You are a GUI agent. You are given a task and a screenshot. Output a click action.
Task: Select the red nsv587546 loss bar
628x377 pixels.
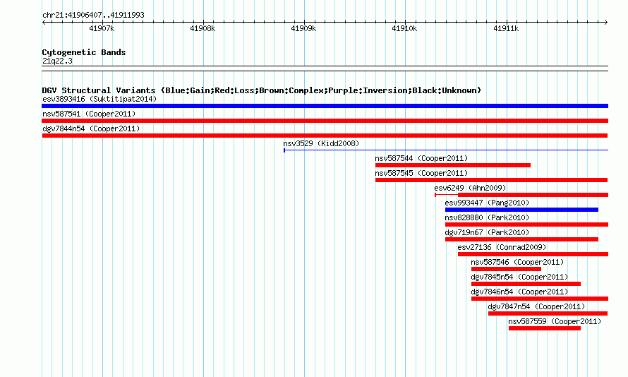coord(506,269)
